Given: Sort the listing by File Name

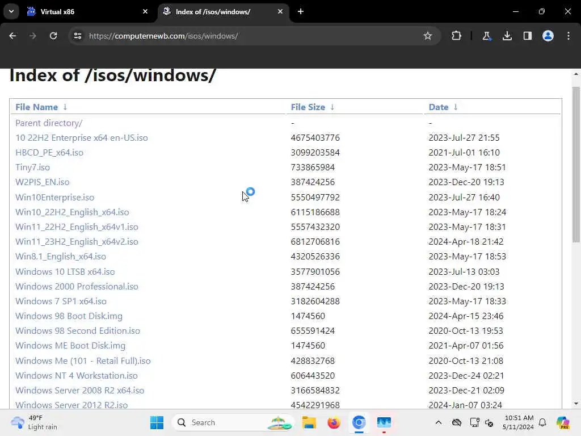Looking at the screenshot, I should click(x=37, y=107).
